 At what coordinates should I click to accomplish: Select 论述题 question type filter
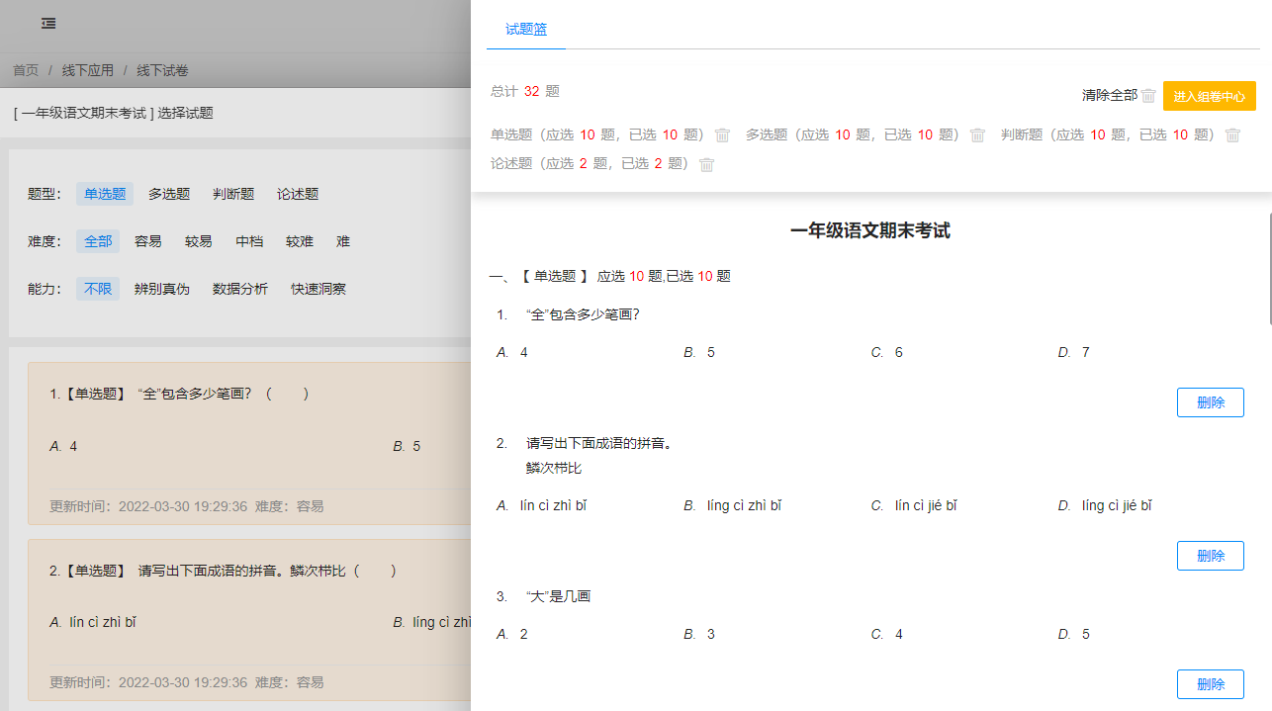coord(298,194)
